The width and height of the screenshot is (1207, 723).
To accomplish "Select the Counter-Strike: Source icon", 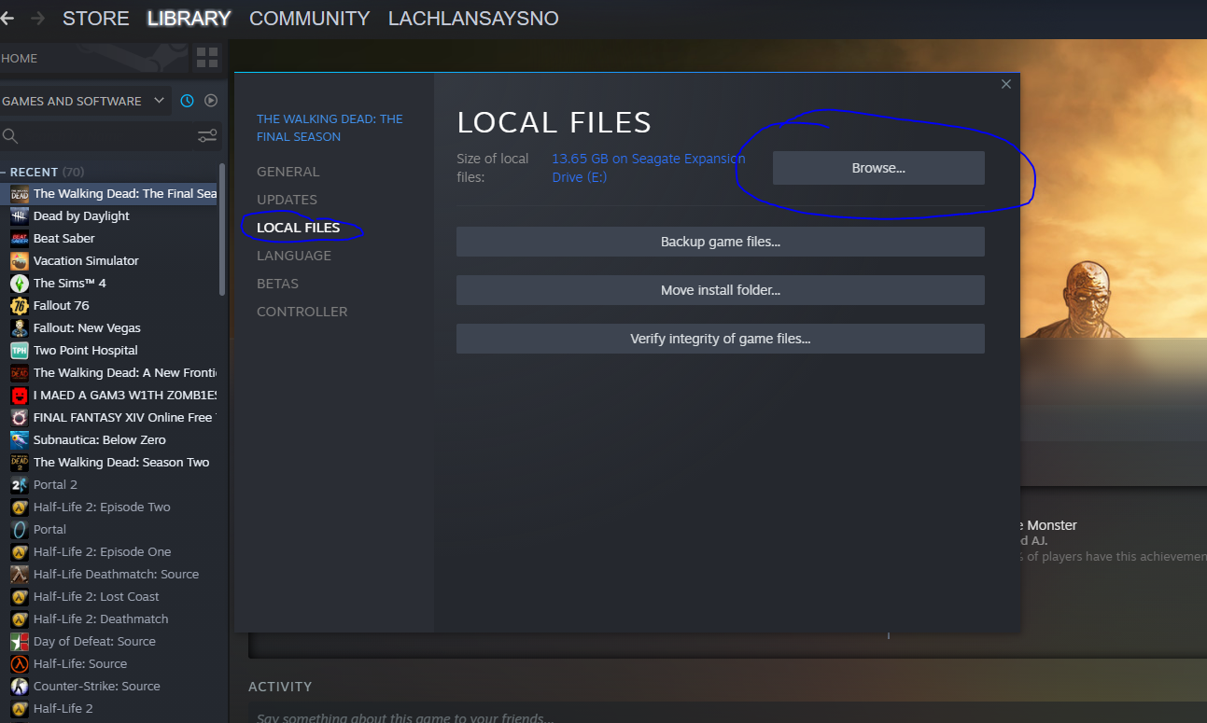I will click(x=20, y=686).
